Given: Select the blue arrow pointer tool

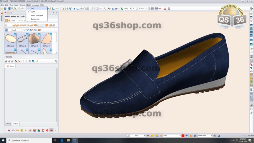Looking at the screenshot, I should (74, 8).
